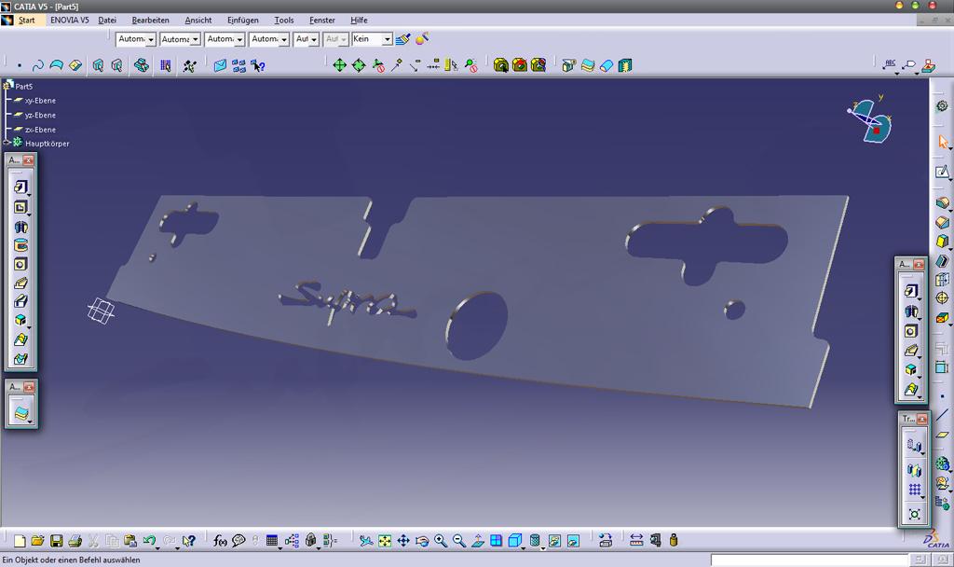Open the first Autom. graphic properties dropdown
954x567 pixels.
pyautogui.click(x=136, y=39)
